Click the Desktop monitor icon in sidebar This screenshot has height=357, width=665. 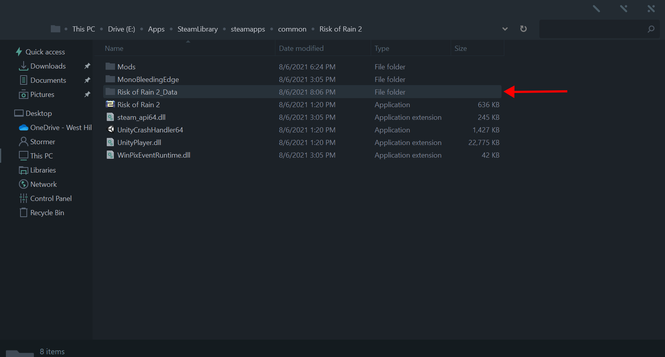point(19,113)
